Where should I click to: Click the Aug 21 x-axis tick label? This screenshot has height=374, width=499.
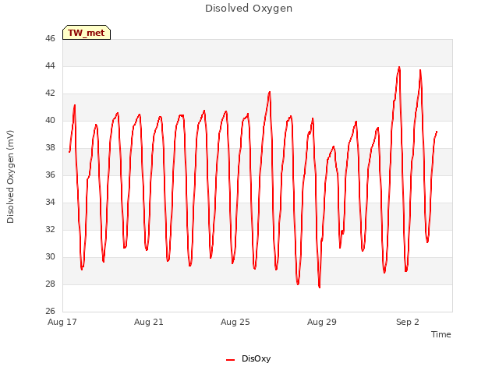click(x=149, y=322)
